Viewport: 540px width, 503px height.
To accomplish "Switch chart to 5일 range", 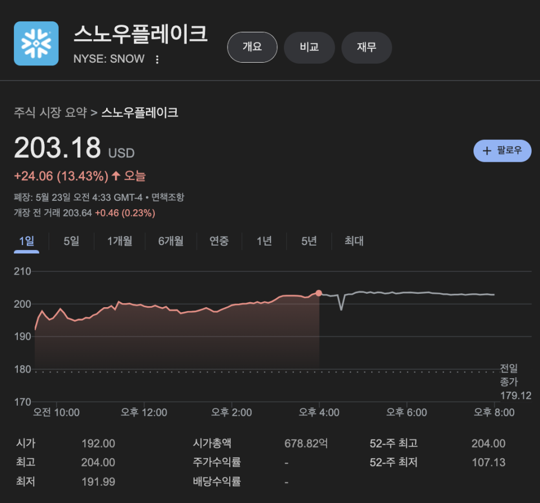I will (x=72, y=241).
